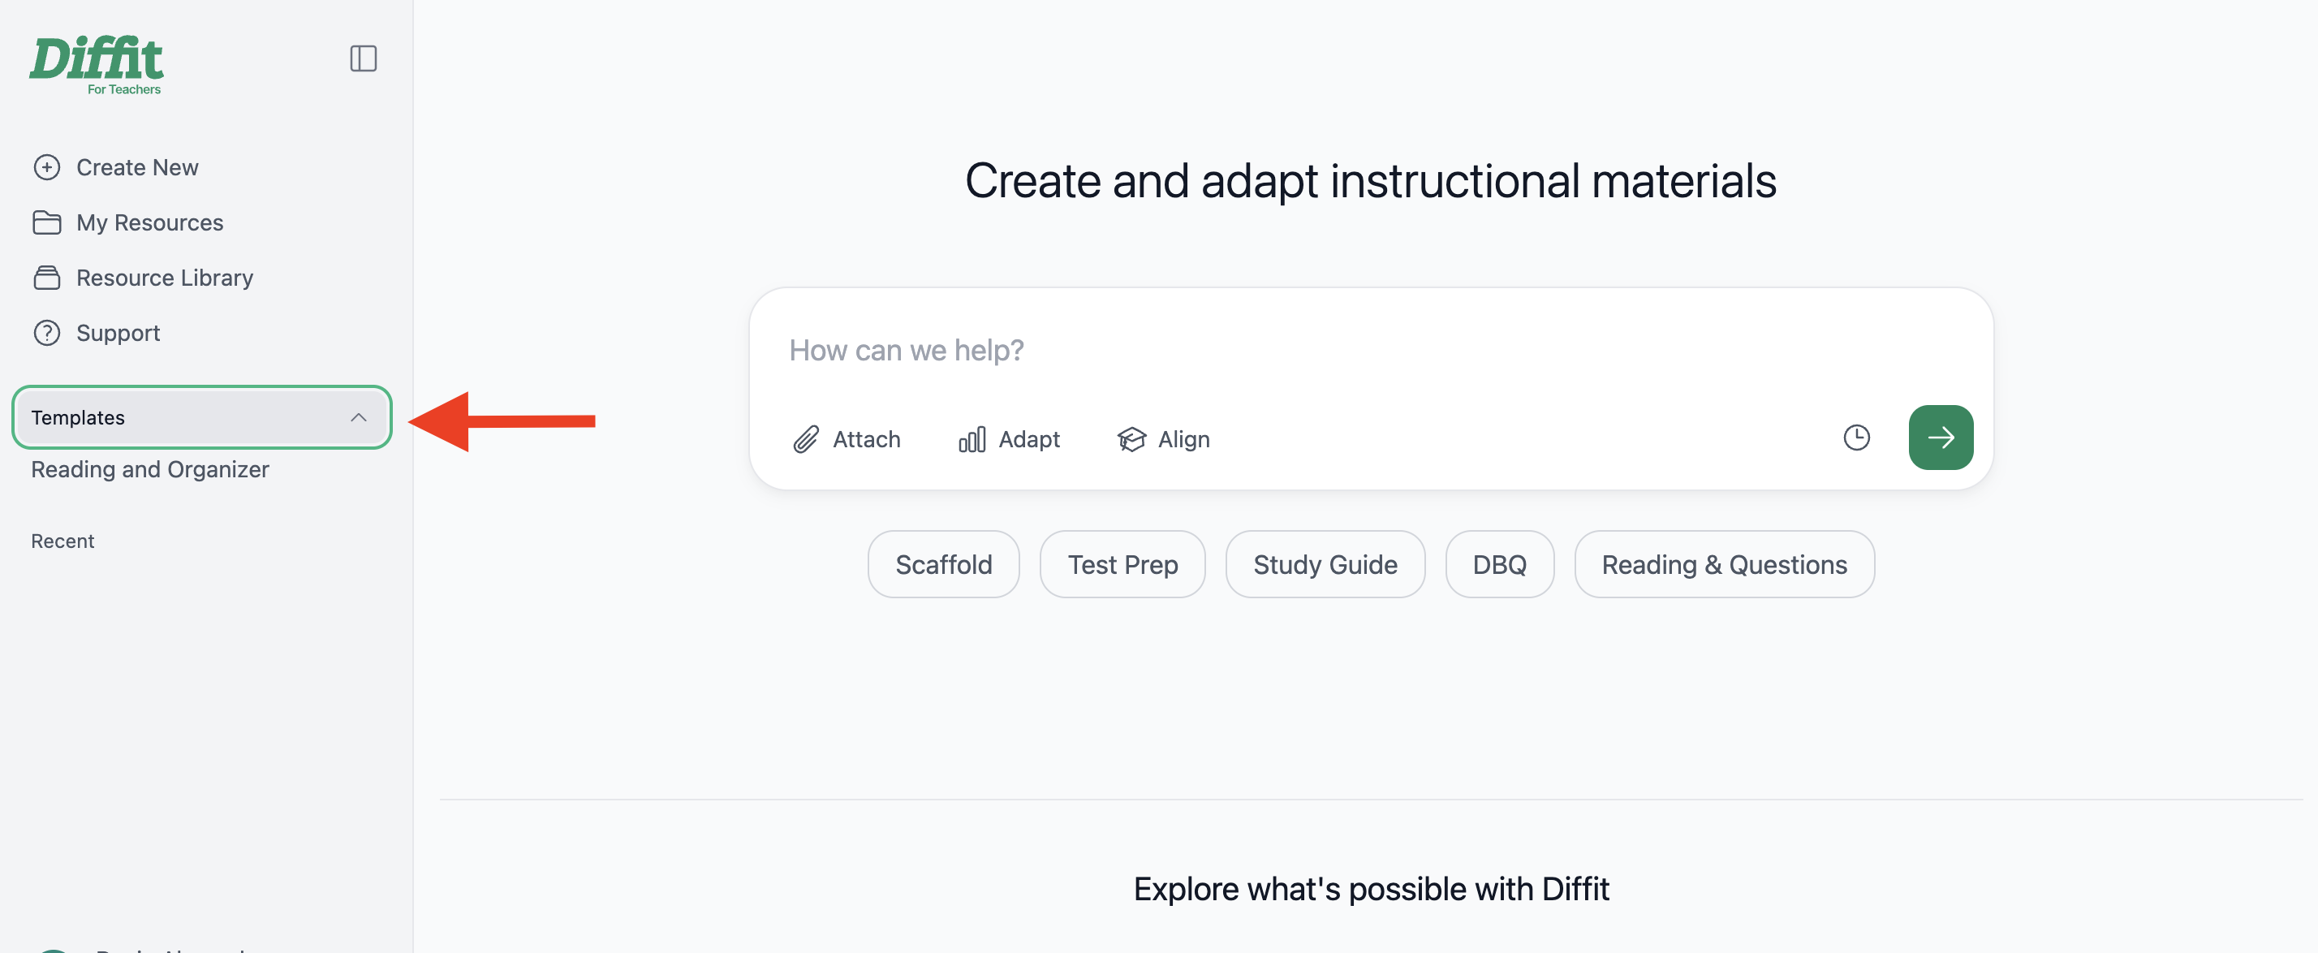Click the Resource Library stack icon
Viewport: 2318px width, 953px height.
(x=47, y=277)
